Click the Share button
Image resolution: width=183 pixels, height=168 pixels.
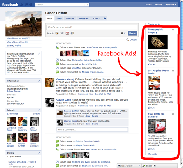[x=132, y=33]
